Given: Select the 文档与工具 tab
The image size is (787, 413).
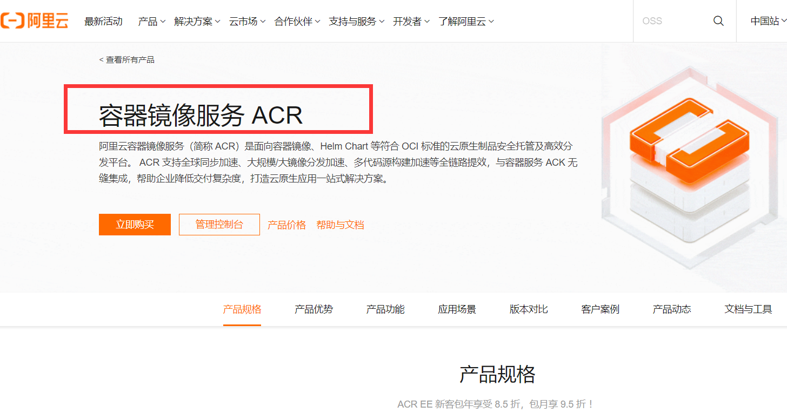Looking at the screenshot, I should point(749,309).
